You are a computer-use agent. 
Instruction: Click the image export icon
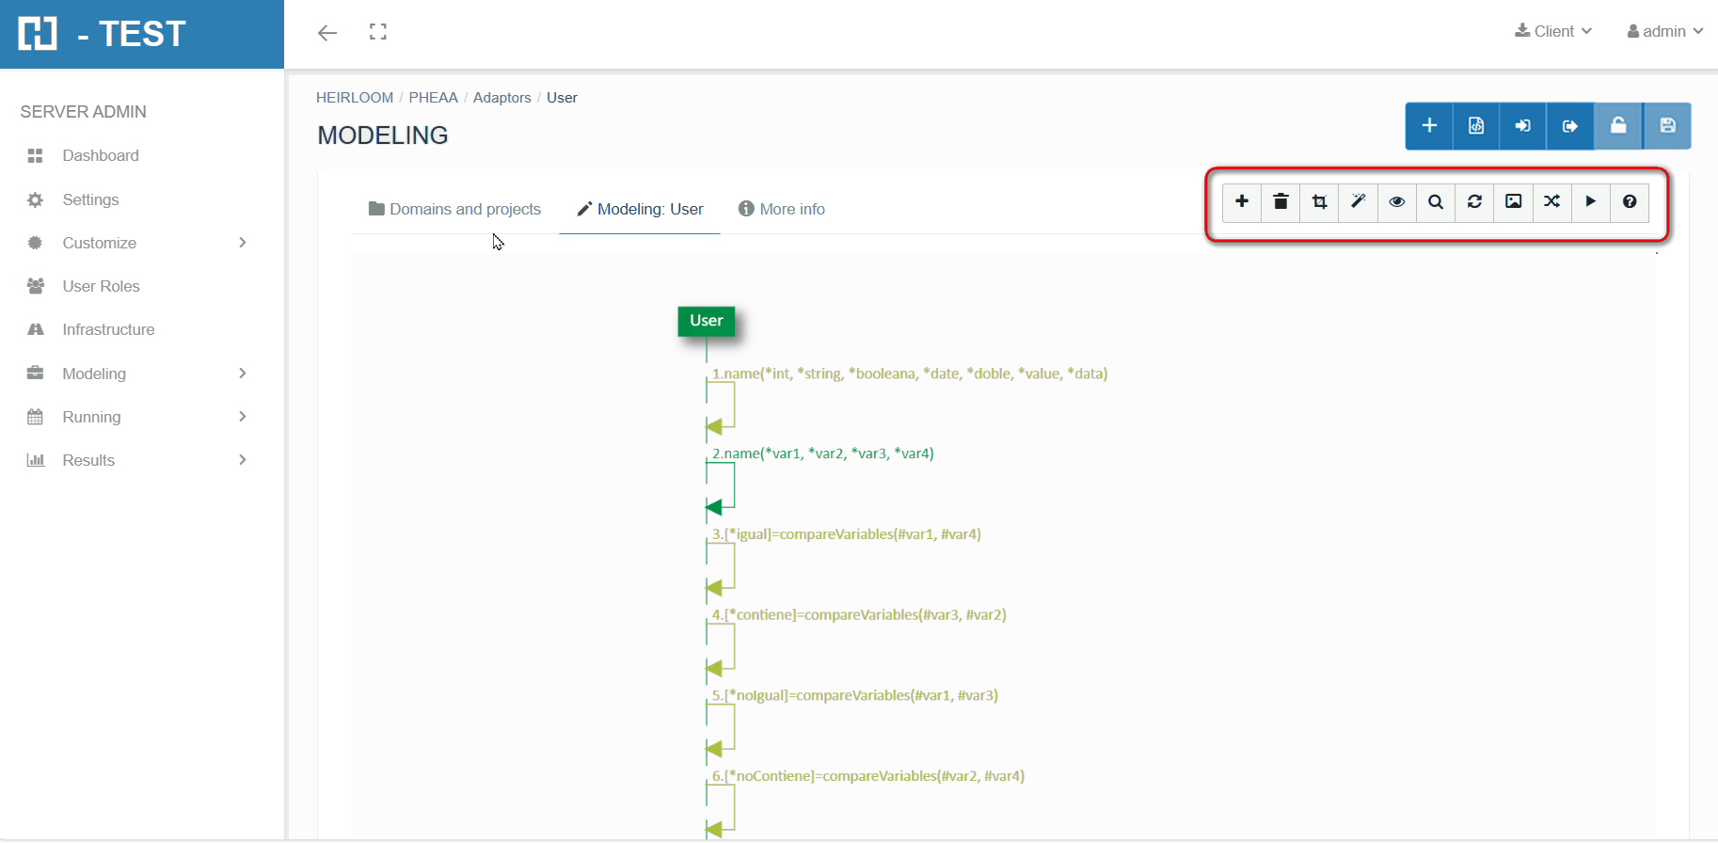click(1513, 202)
